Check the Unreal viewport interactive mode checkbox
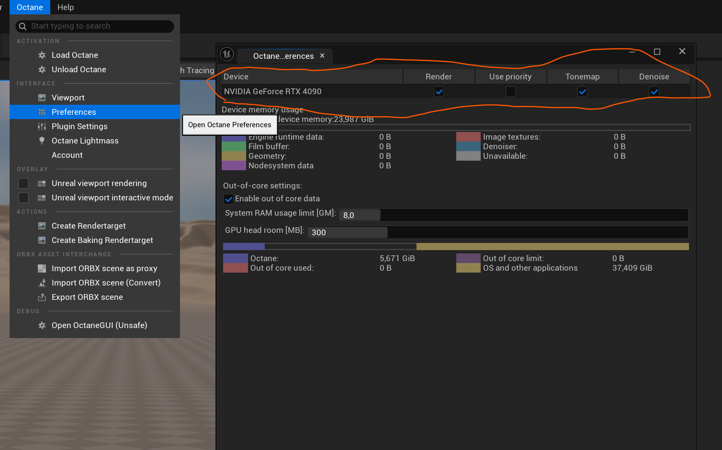Image resolution: width=722 pixels, height=450 pixels. [x=23, y=198]
